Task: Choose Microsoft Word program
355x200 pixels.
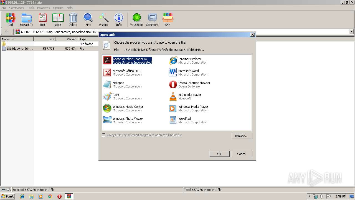Action: click(188, 72)
